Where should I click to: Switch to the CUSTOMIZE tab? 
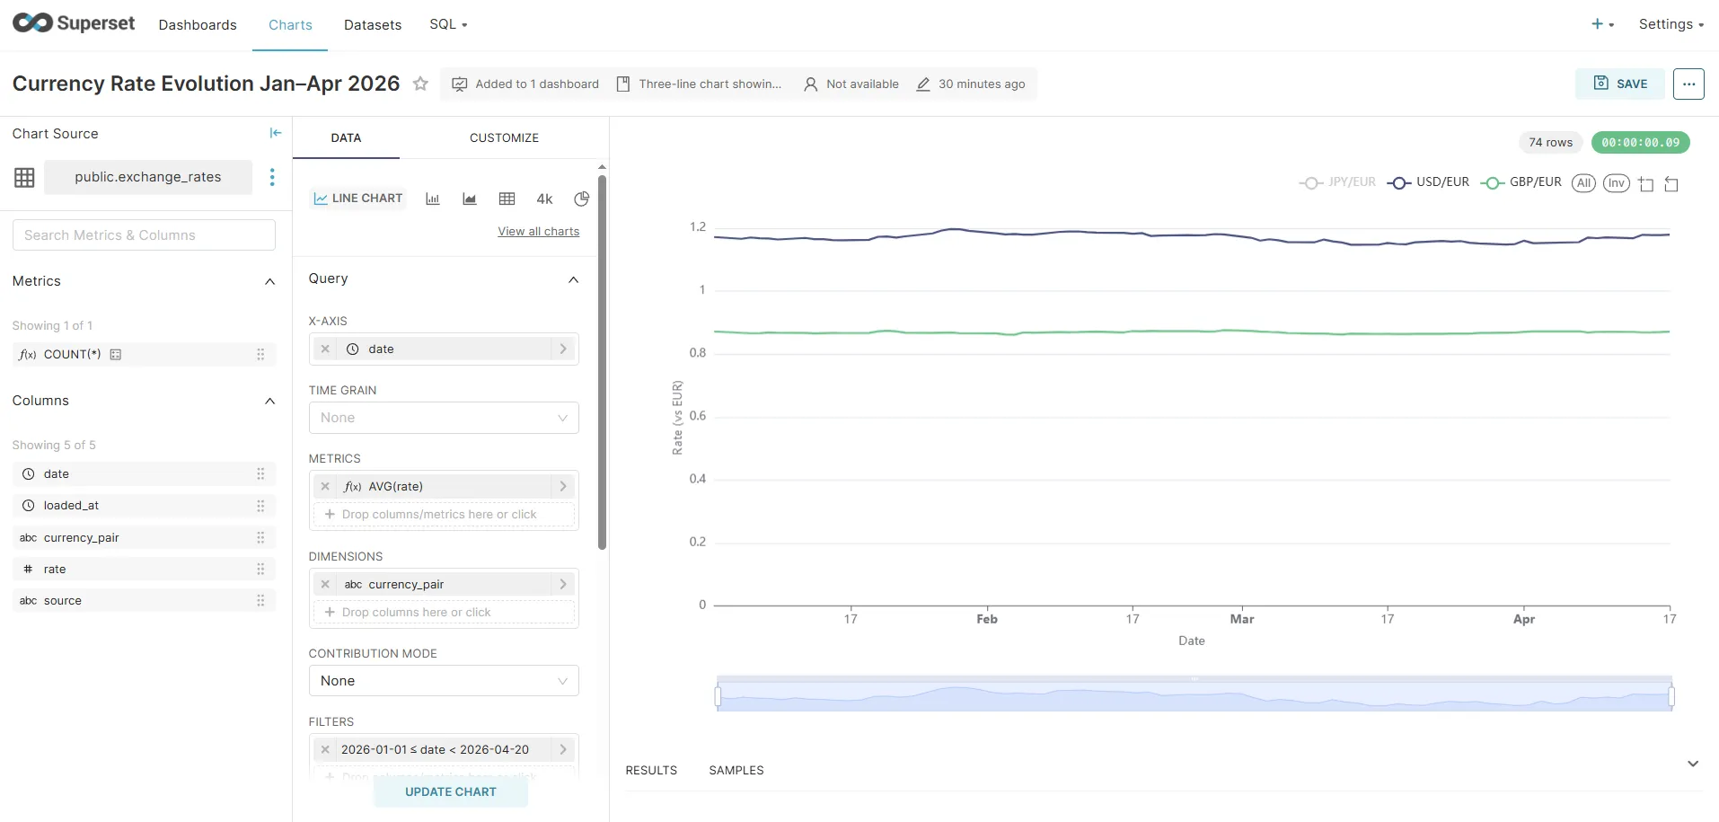(504, 137)
